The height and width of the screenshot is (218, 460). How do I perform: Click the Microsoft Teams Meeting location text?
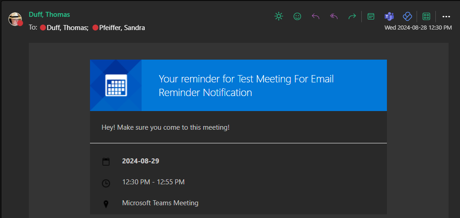click(x=160, y=203)
